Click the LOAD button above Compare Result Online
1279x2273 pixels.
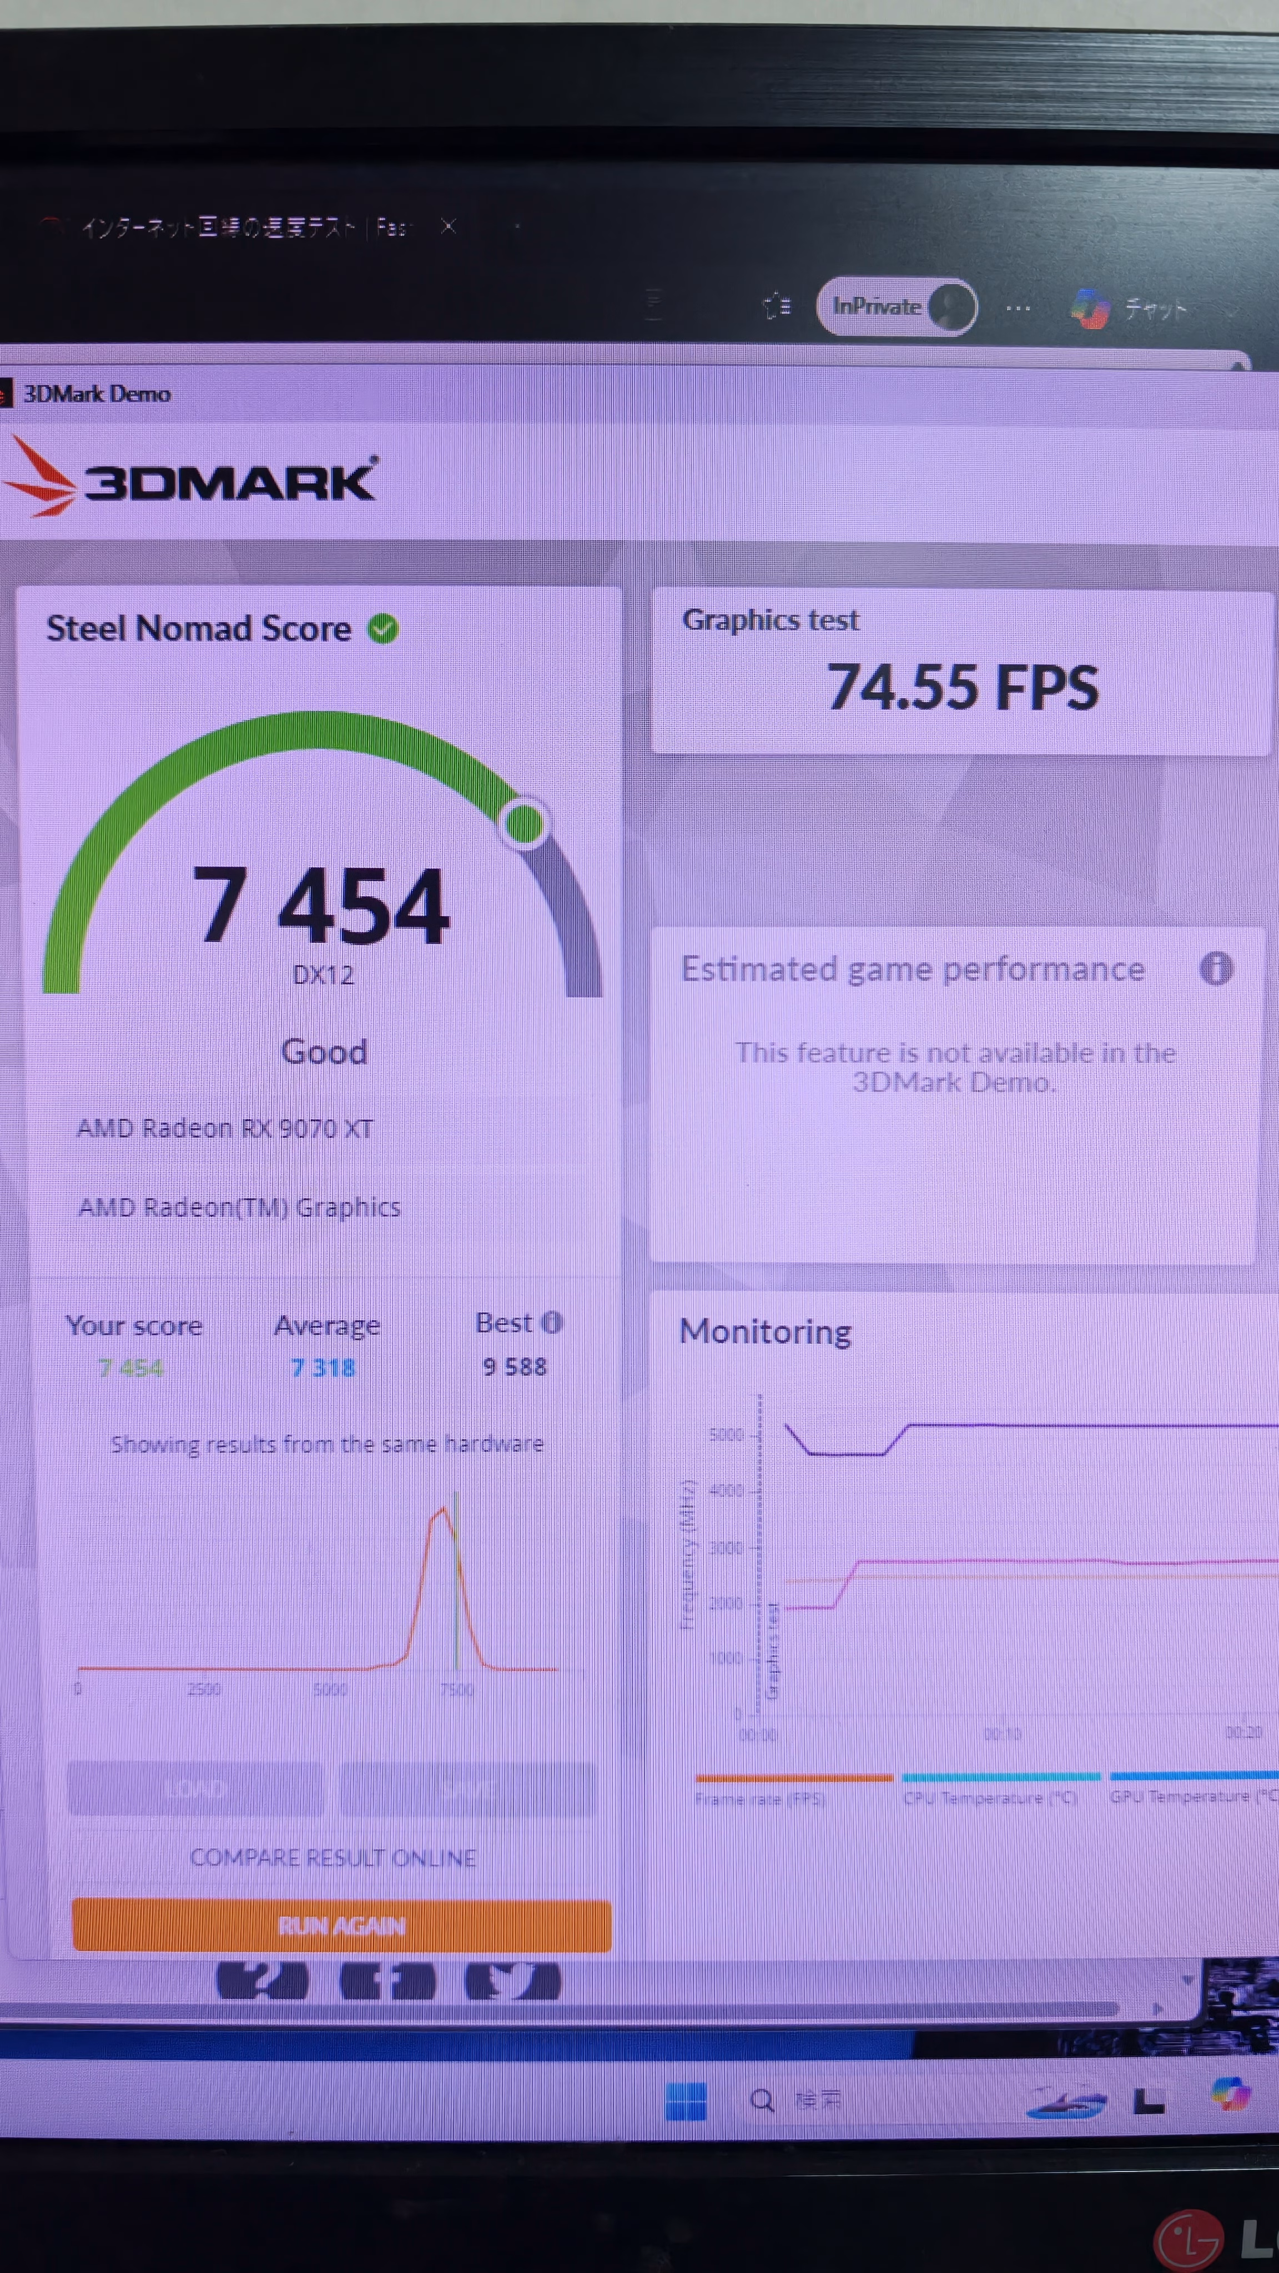coord(196,1789)
